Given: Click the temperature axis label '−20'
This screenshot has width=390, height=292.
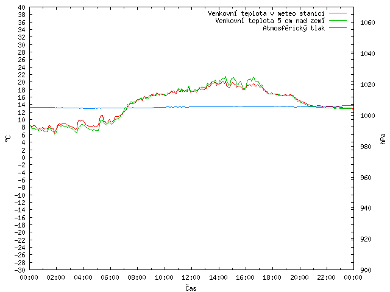Looking at the screenshot, I should tap(20, 232).
